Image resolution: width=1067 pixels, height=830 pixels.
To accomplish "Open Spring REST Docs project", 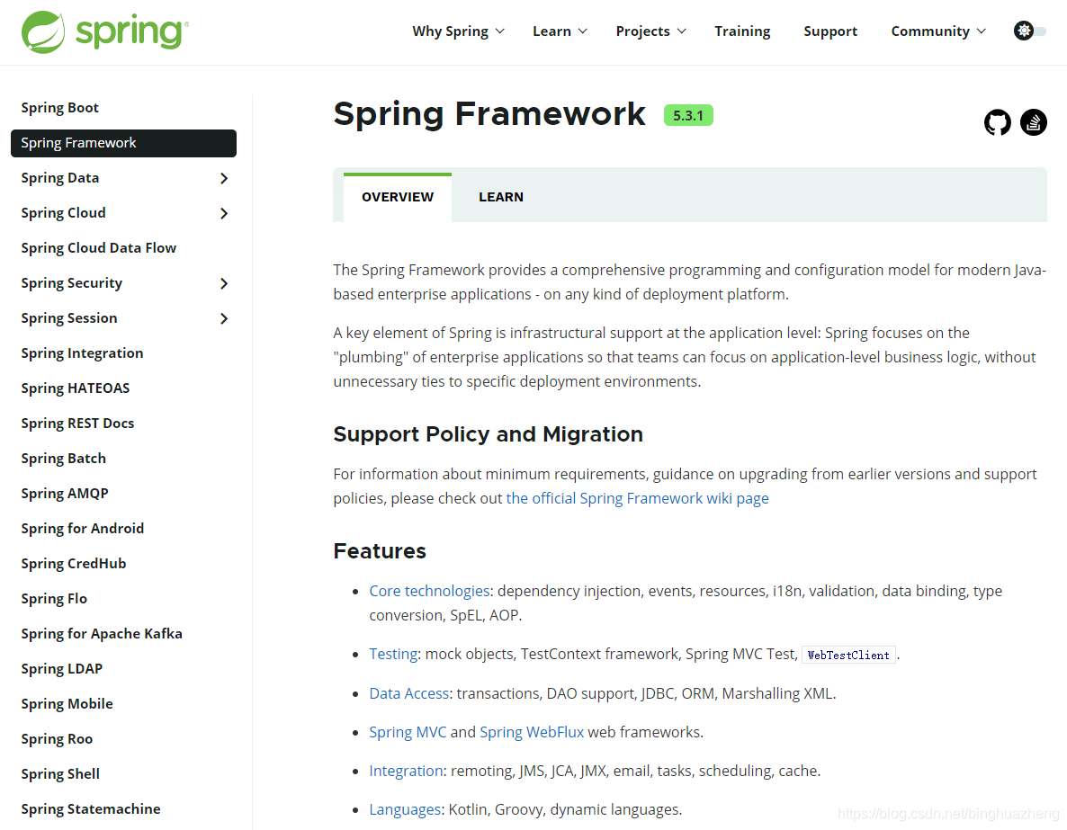I will [x=77, y=424].
